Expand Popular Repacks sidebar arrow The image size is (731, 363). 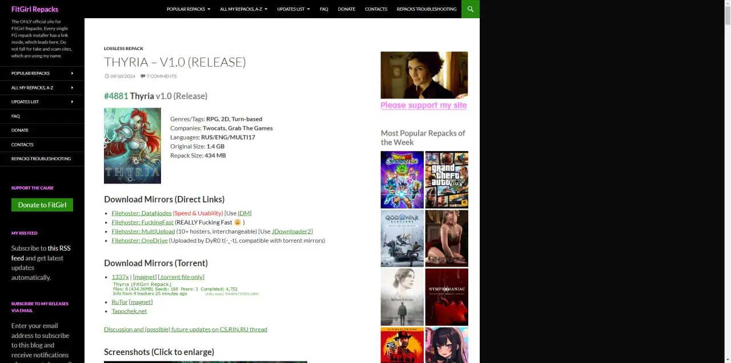point(72,74)
